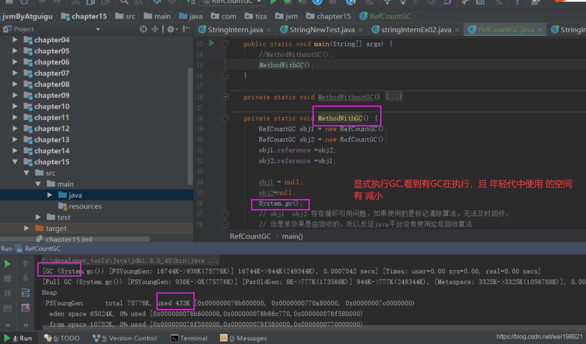This screenshot has width=586, height=344.
Task: Toggle soft-wrap in the console
Action: pyautogui.click(x=25, y=293)
